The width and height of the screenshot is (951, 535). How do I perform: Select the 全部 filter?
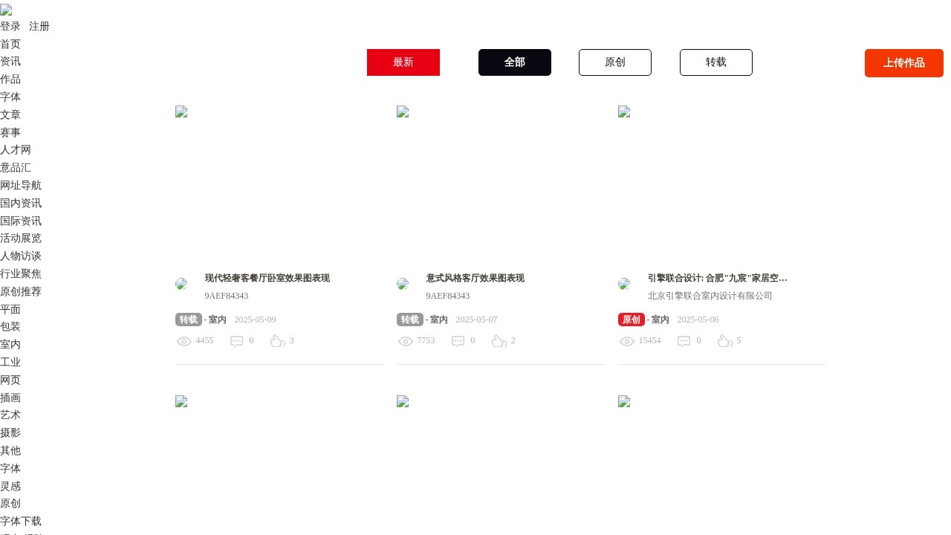click(x=514, y=62)
